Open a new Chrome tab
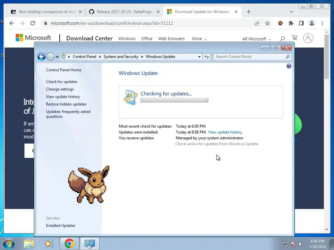334x250 pixels. [248, 12]
